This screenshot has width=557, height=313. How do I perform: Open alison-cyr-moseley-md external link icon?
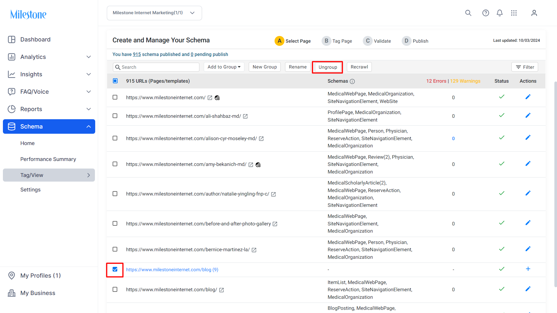[261, 139]
